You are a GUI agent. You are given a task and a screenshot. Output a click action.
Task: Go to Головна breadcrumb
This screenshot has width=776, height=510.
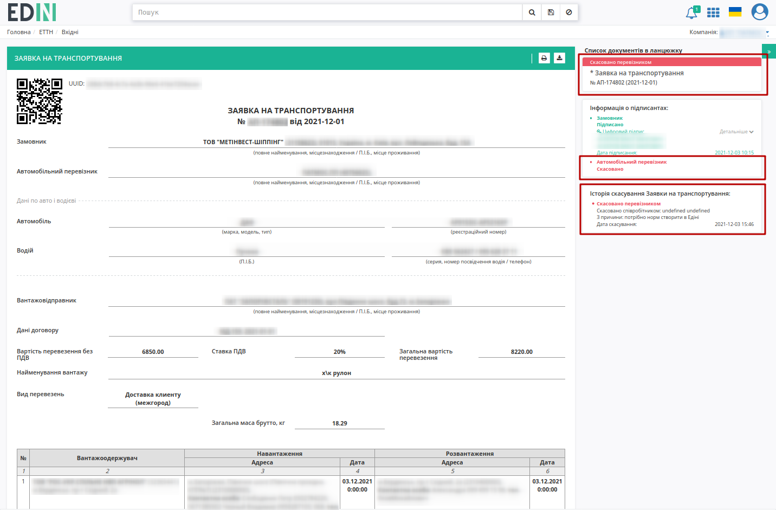tap(19, 32)
